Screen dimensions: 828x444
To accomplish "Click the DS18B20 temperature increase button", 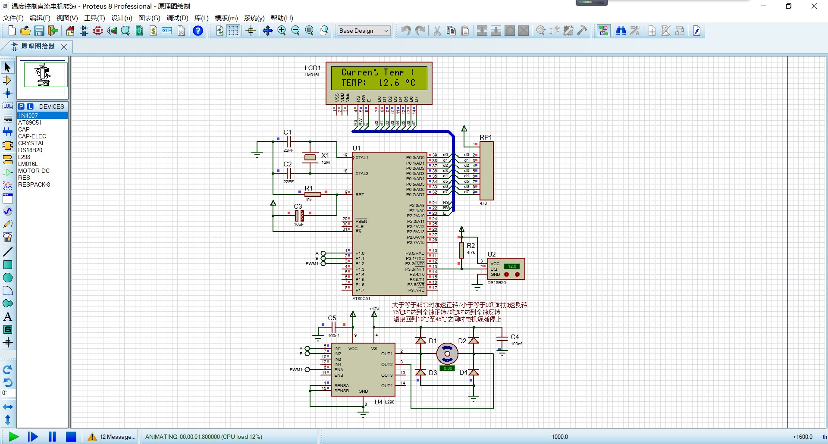I will pyautogui.click(x=517, y=274).
